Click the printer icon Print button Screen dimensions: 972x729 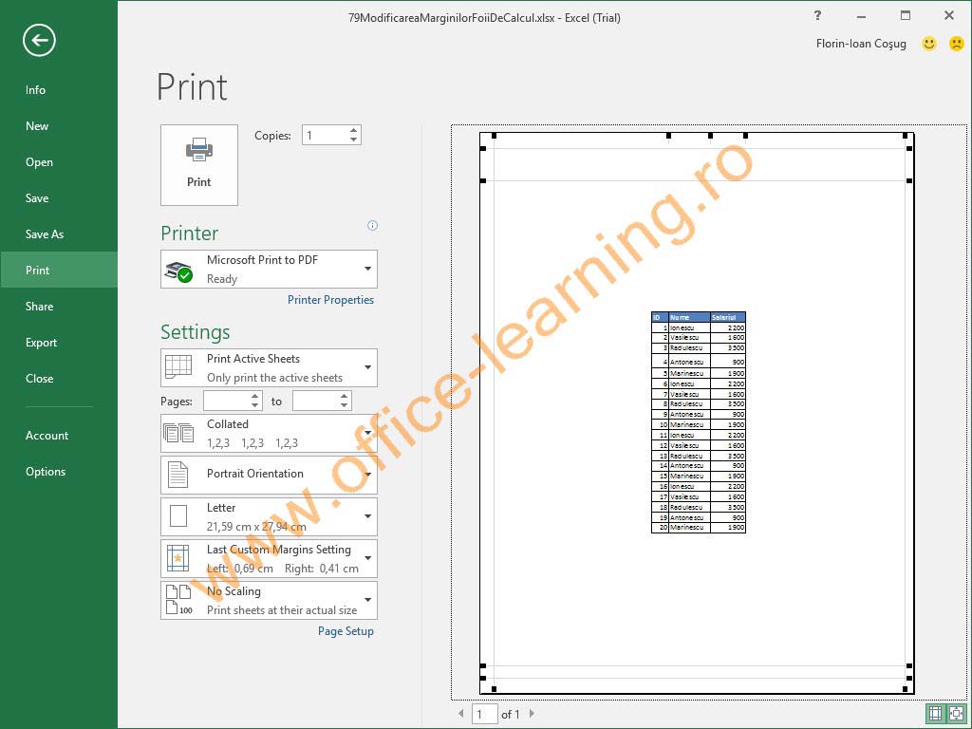coord(199,165)
